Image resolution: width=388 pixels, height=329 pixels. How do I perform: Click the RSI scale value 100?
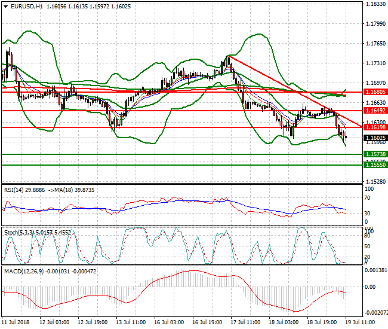coord(368,189)
